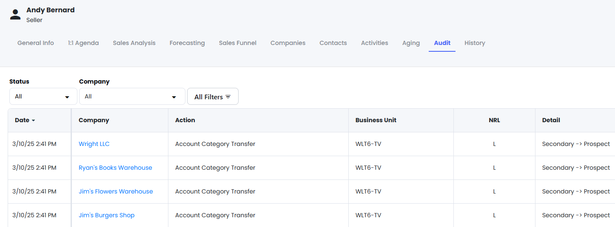
Task: Open the All Filters button
Action: pyautogui.click(x=213, y=96)
